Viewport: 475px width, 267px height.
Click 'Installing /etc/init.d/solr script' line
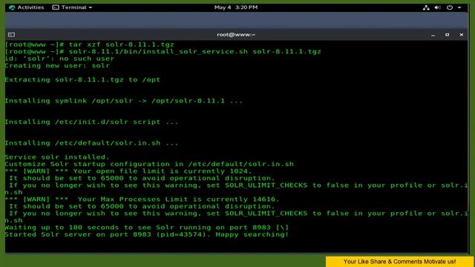pyautogui.click(x=91, y=122)
